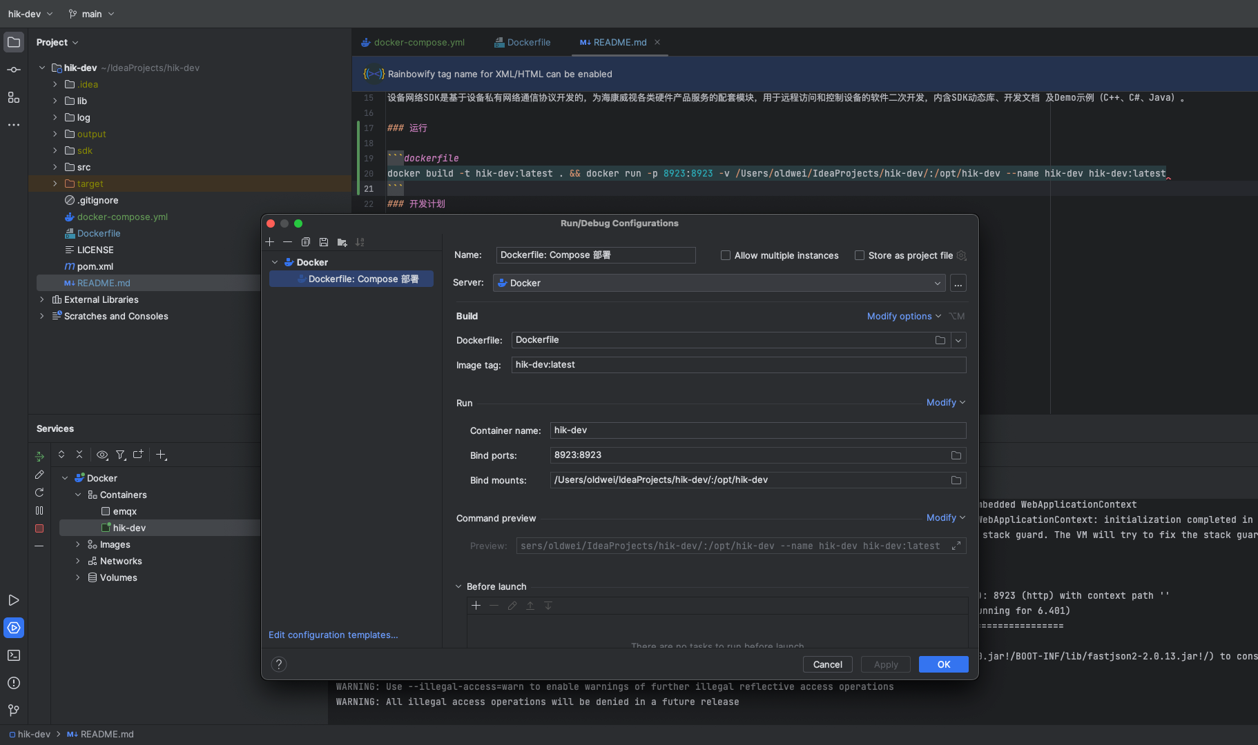Image resolution: width=1258 pixels, height=745 pixels.
Task: Open the Server Docker dropdown
Action: [719, 283]
